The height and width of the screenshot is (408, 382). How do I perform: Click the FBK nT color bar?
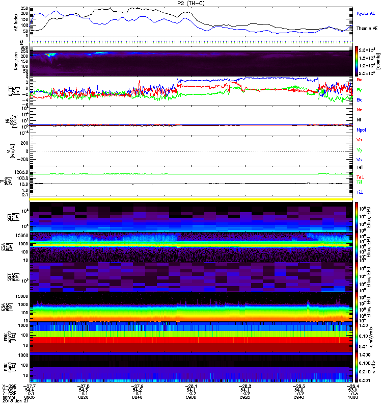[357, 367]
